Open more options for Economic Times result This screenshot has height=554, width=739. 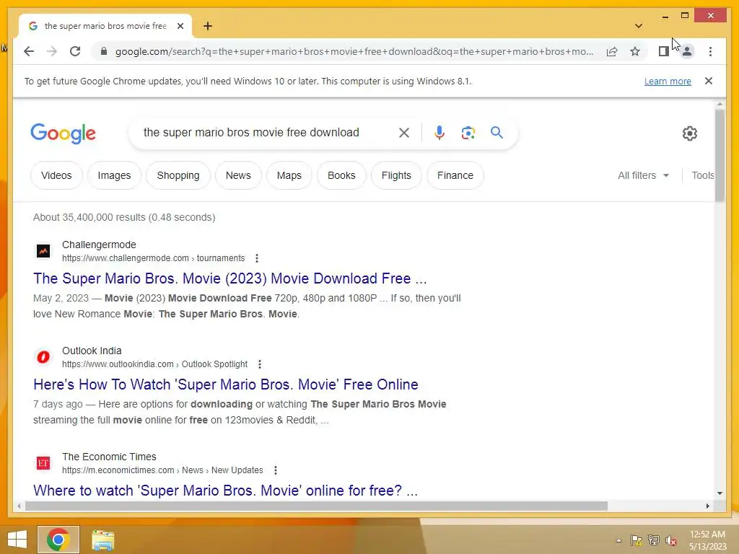[x=275, y=470]
